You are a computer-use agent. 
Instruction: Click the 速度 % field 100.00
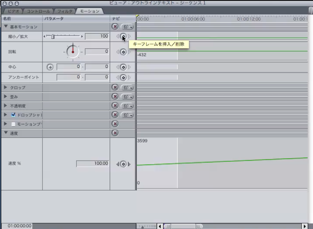pos(92,164)
